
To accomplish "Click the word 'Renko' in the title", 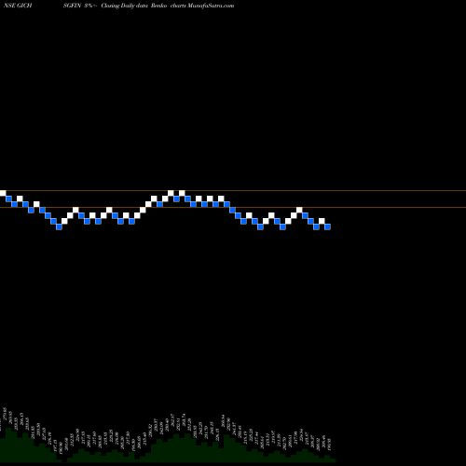I will coord(158,6).
